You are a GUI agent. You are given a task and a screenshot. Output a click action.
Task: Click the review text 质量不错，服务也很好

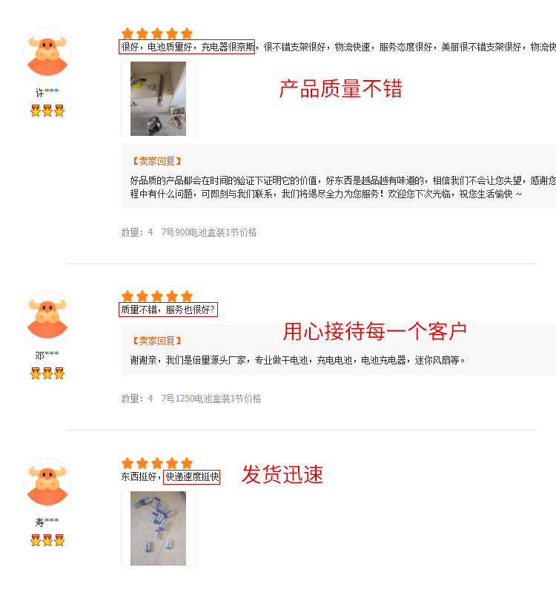168,310
